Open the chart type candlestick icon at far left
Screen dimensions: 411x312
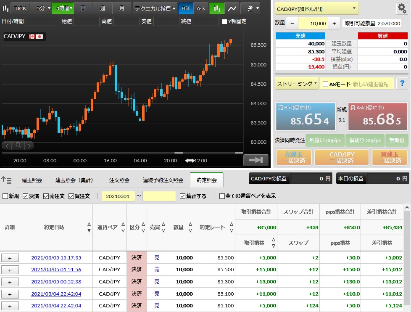(x=5, y=8)
